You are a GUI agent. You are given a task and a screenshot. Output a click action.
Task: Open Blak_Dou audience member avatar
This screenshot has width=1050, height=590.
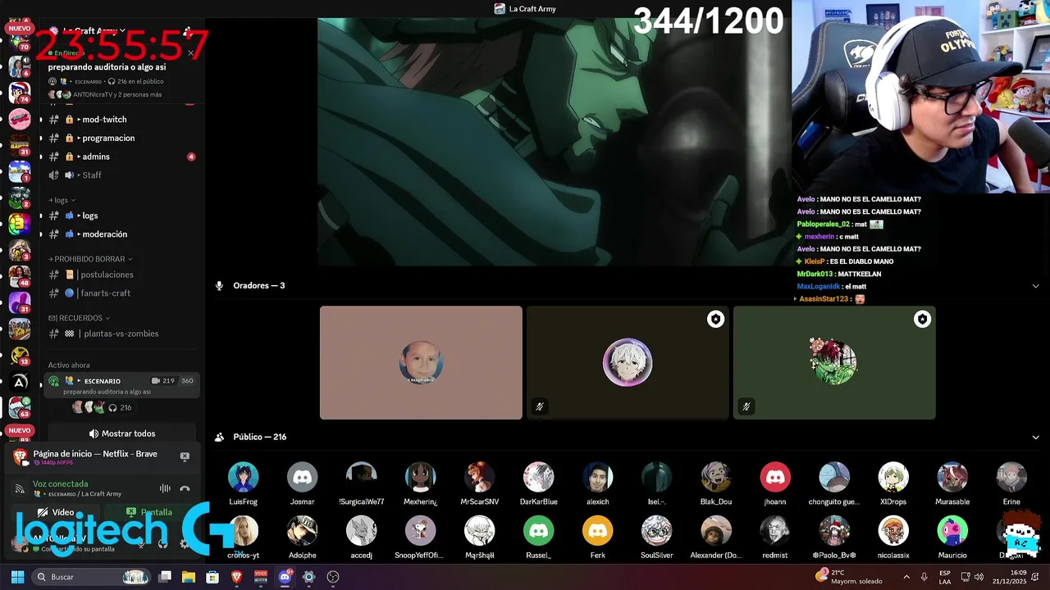pyautogui.click(x=715, y=477)
